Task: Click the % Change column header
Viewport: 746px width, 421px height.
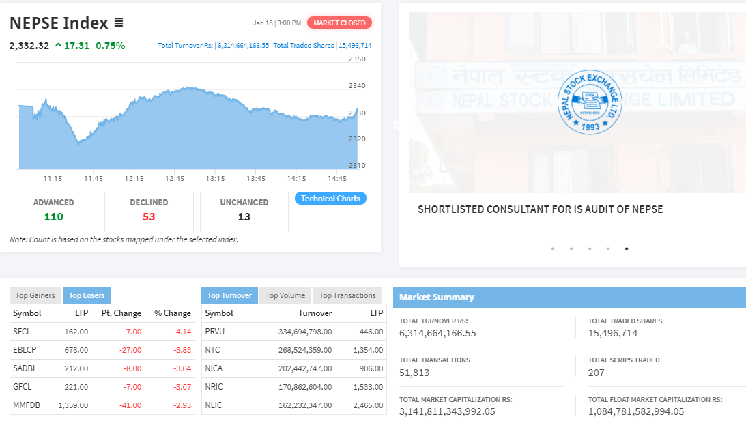Action: pos(173,313)
